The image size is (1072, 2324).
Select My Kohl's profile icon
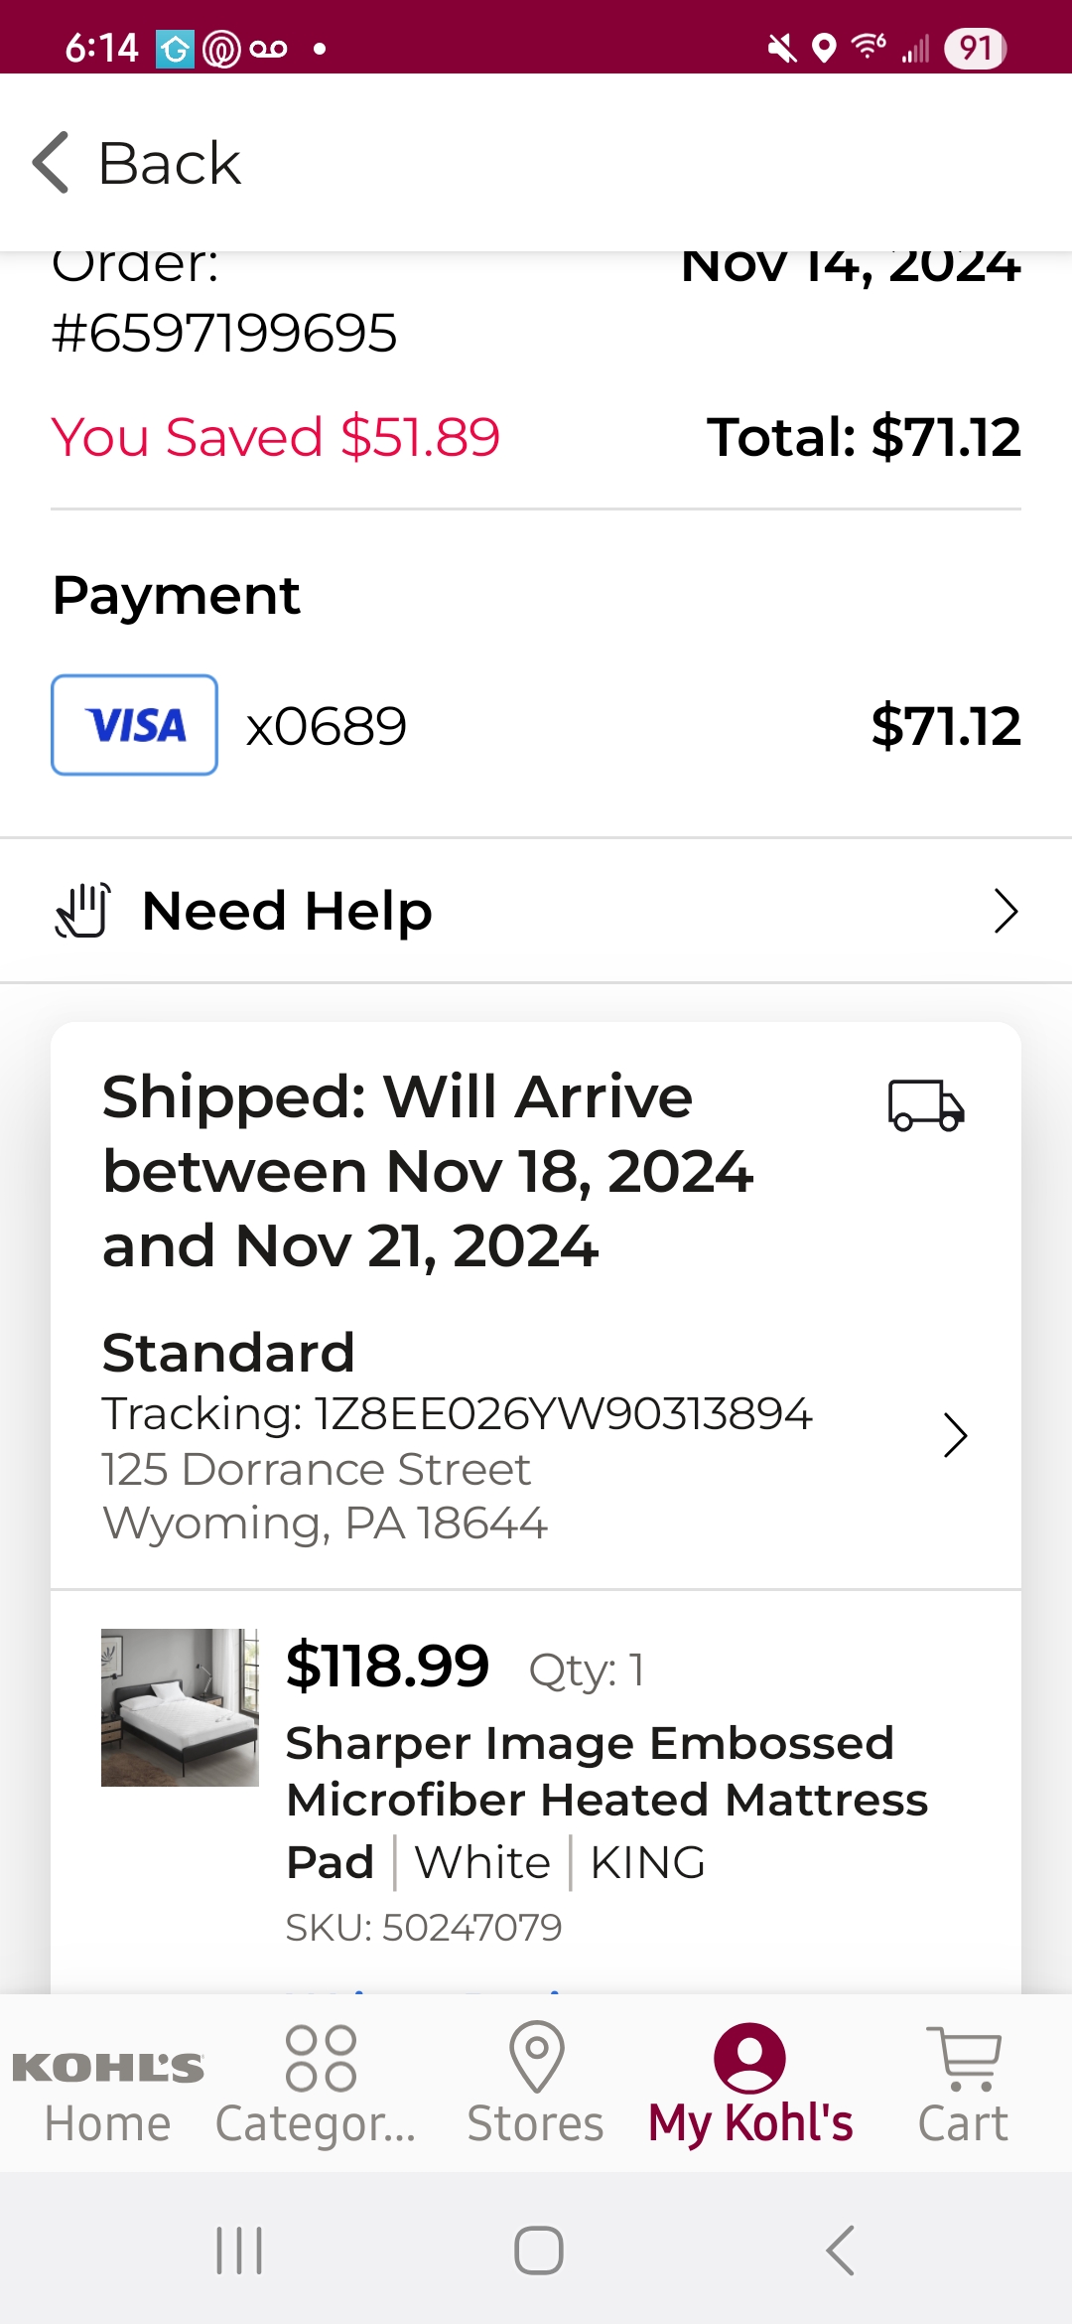[749, 2058]
